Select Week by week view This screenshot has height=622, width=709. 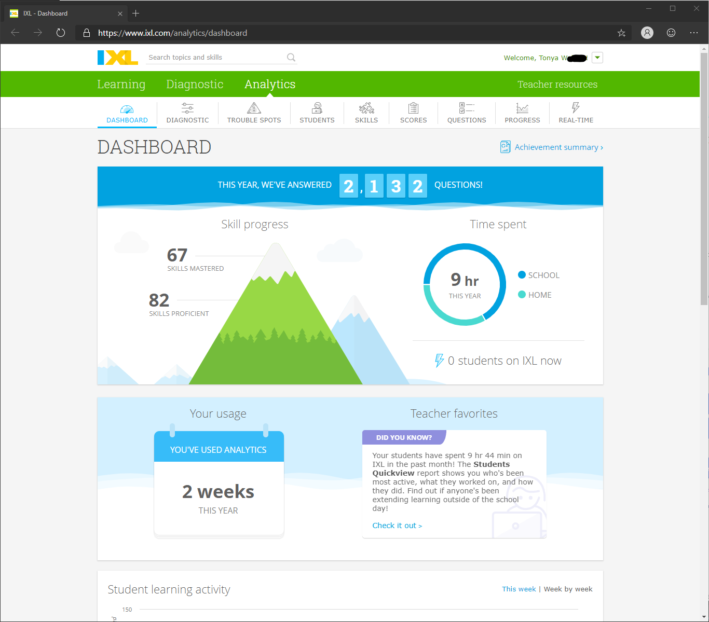click(x=568, y=589)
